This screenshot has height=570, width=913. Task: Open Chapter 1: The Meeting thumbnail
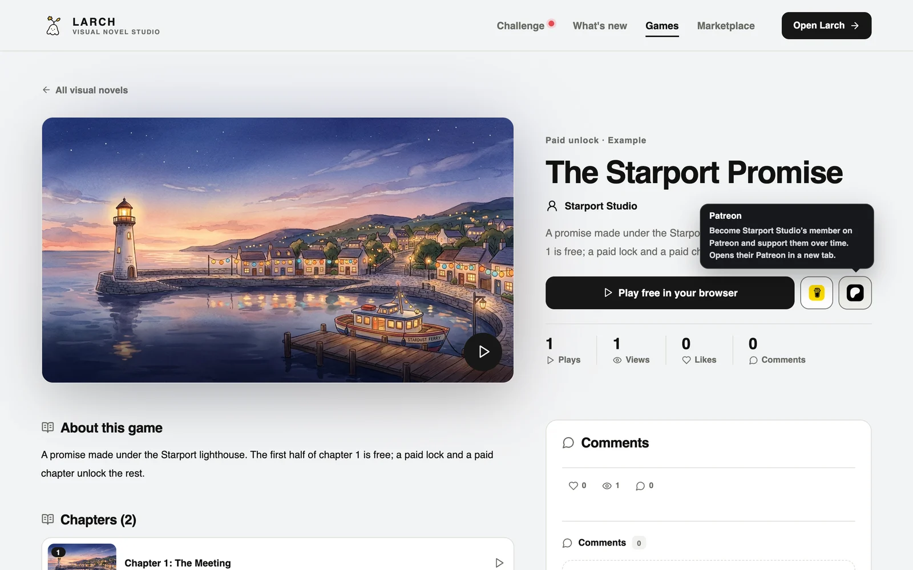(x=82, y=557)
